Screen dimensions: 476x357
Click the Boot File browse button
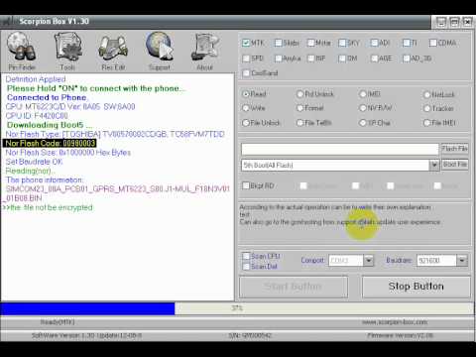pos(455,165)
